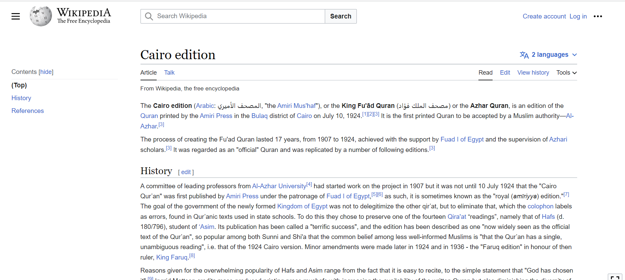Image resolution: width=625 pixels, height=280 pixels.
Task: Expand the 2 languages dropdown
Action: pyautogui.click(x=549, y=55)
